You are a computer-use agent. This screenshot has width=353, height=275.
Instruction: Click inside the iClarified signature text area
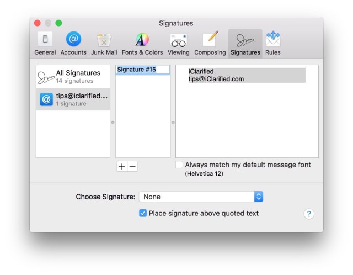247,112
